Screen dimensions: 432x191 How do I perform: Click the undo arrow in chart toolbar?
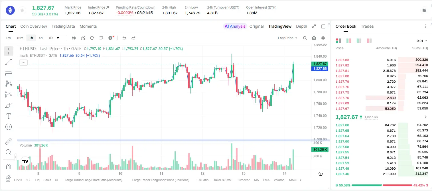tap(124, 38)
